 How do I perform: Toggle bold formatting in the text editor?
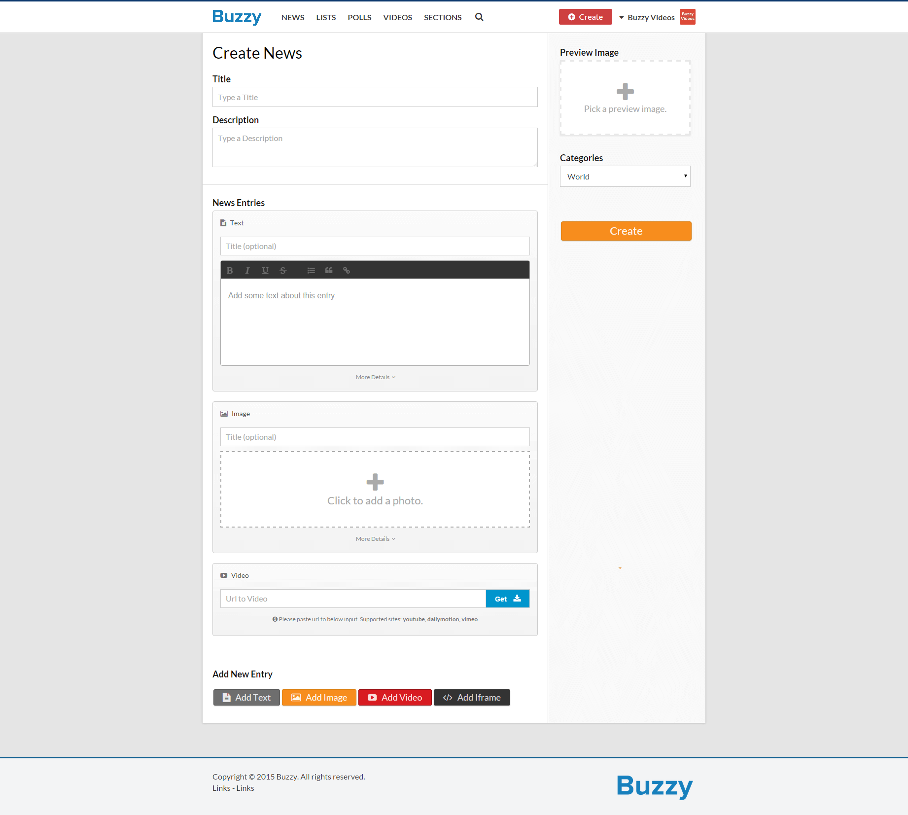pos(230,270)
